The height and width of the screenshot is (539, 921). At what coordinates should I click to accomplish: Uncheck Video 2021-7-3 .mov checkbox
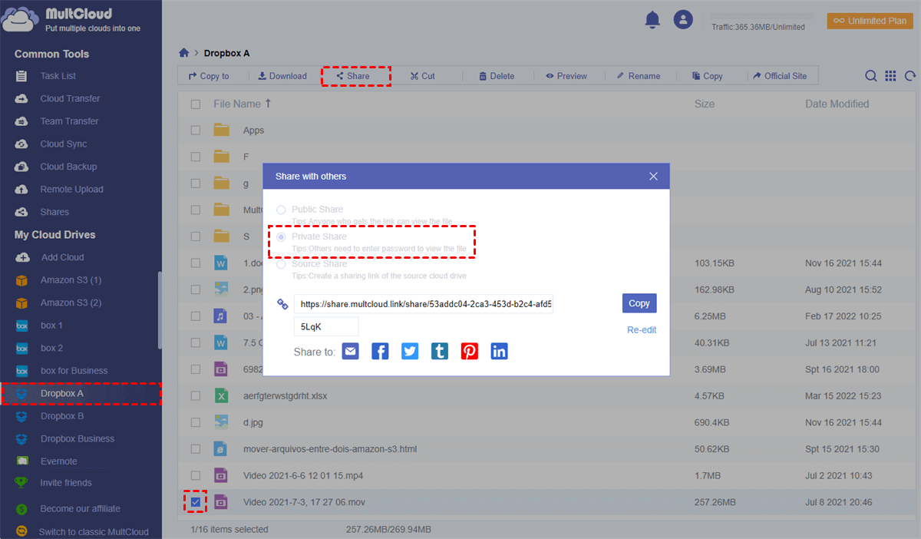coord(196,502)
